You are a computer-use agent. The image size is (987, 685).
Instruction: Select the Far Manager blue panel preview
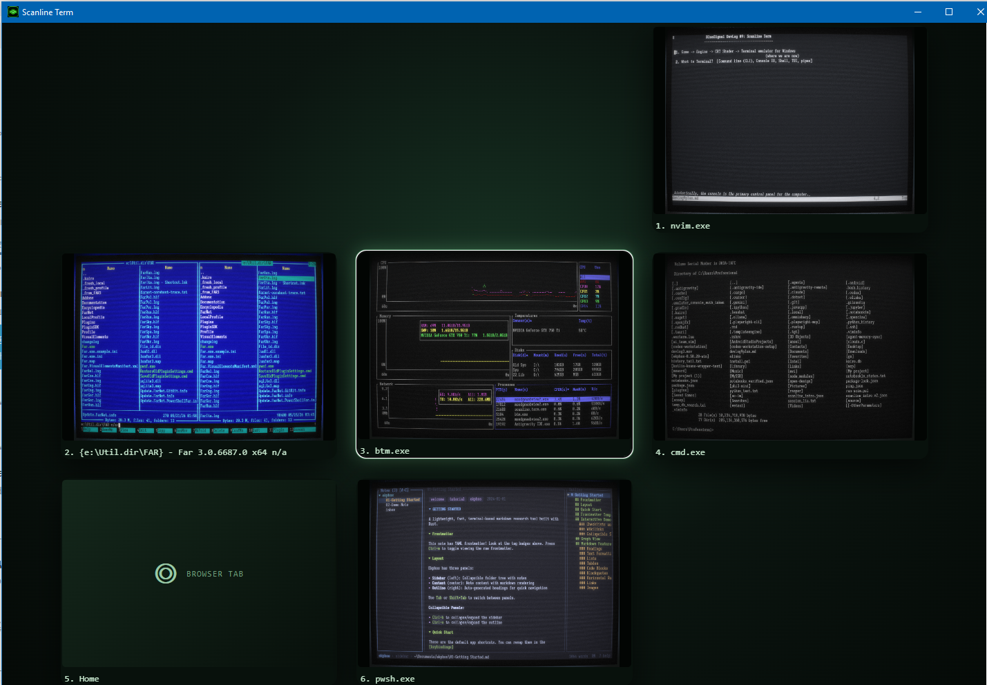[x=199, y=347]
